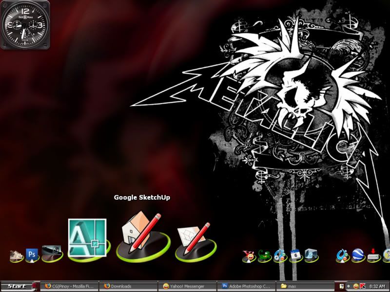Click the 8:32 AM system clock
Screen dimensions: 390x292
[377, 286]
